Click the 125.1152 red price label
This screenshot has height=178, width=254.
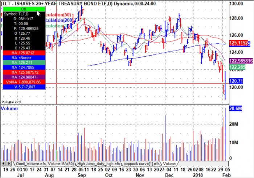239,43
